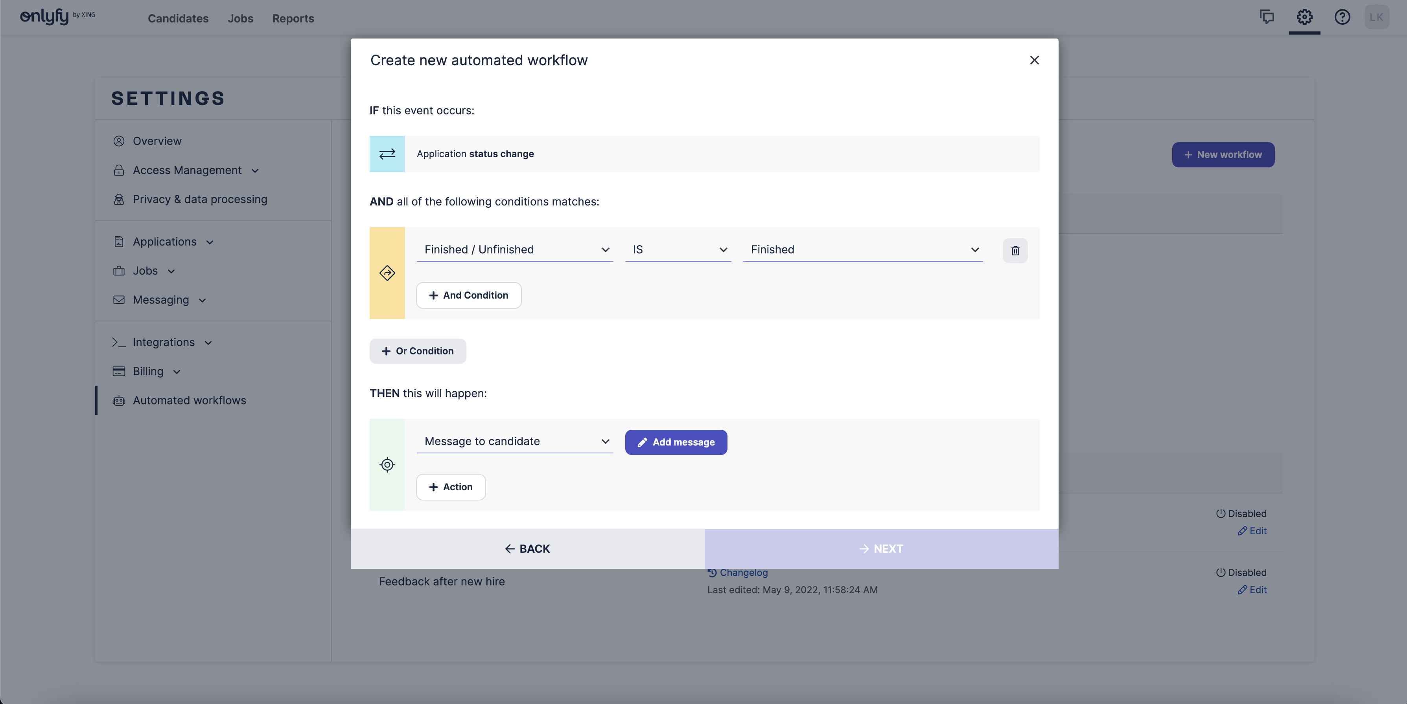Select Overview in settings sidebar
The width and height of the screenshot is (1407, 704).
157,141
